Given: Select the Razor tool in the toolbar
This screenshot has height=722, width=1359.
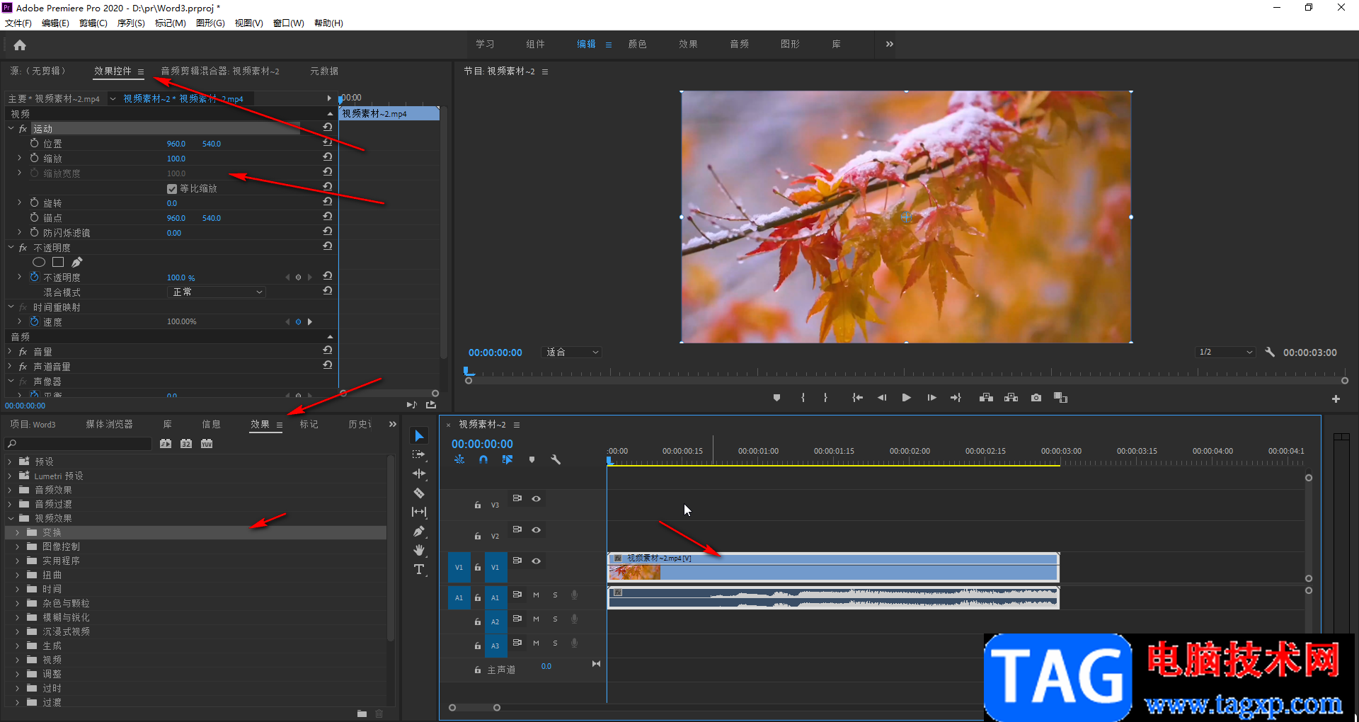Looking at the screenshot, I should [419, 493].
